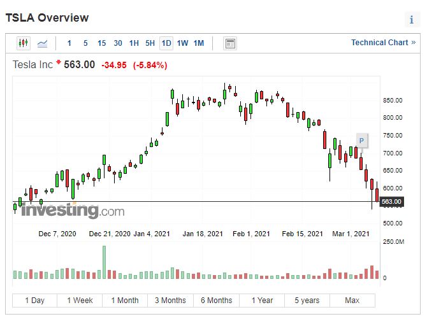This screenshot has width=427, height=319.
Task: Show the 1 Week range
Action: [80, 301]
